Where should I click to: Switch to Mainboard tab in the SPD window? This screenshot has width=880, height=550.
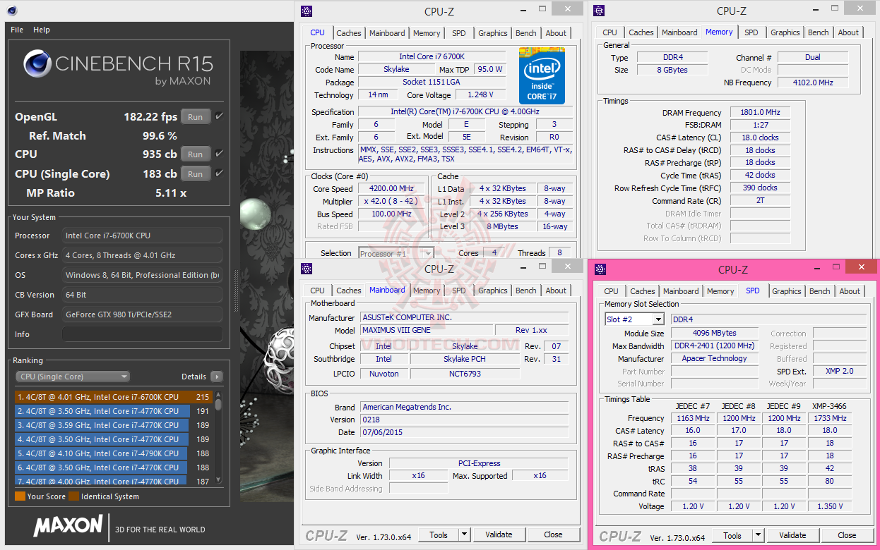(681, 291)
